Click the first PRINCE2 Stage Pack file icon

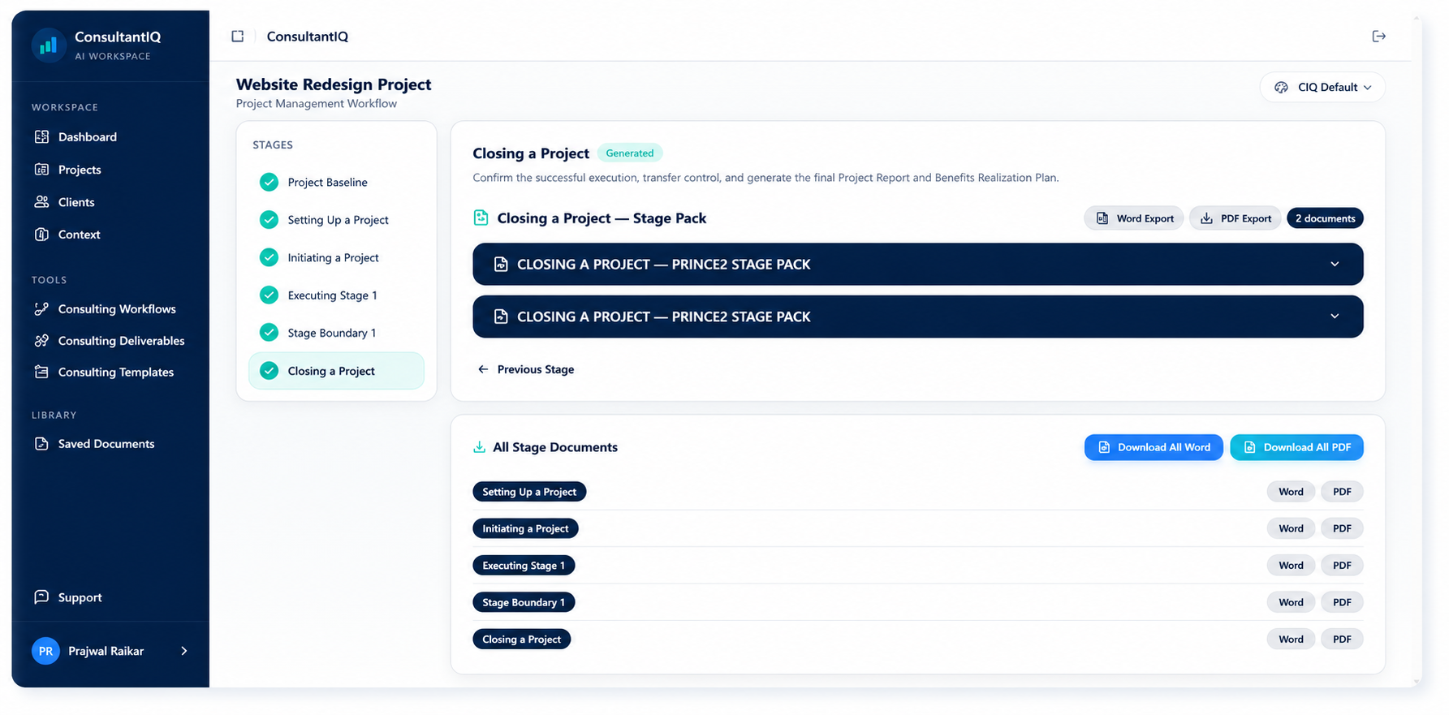coord(501,265)
